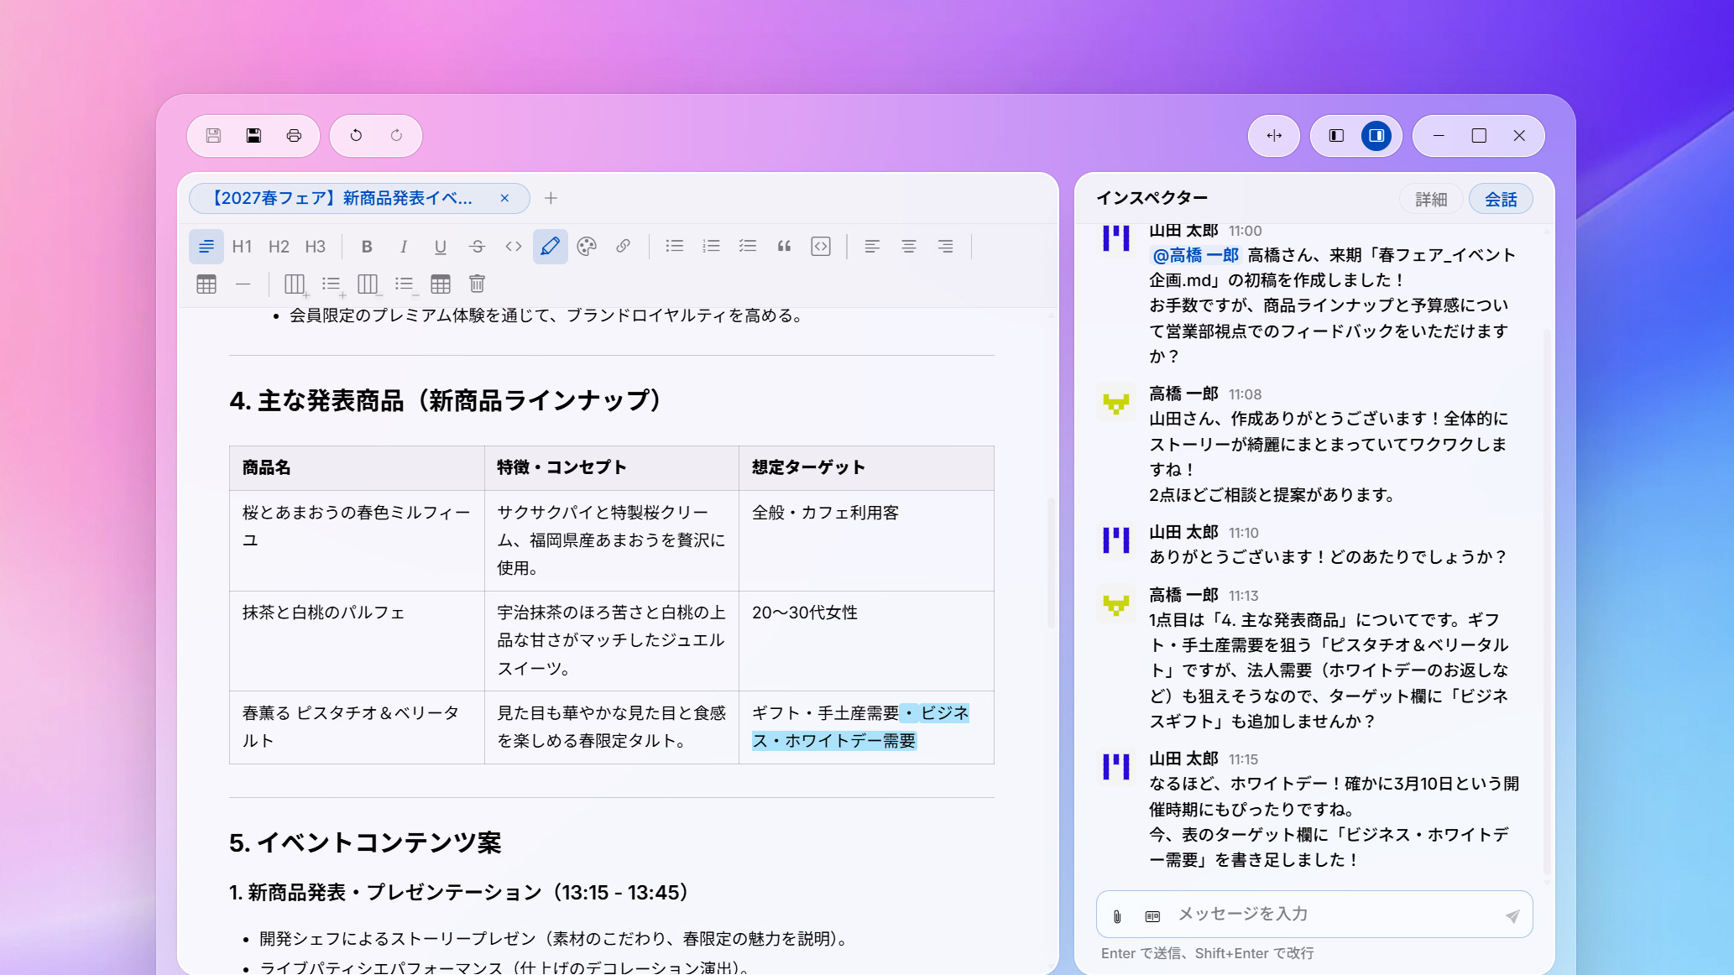Viewport: 1734px width, 975px height.
Task: Click heading 5. イベントコンテンツ案
Action: pos(365,842)
